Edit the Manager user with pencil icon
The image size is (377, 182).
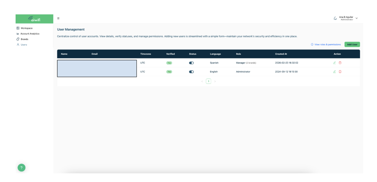tap(334, 63)
